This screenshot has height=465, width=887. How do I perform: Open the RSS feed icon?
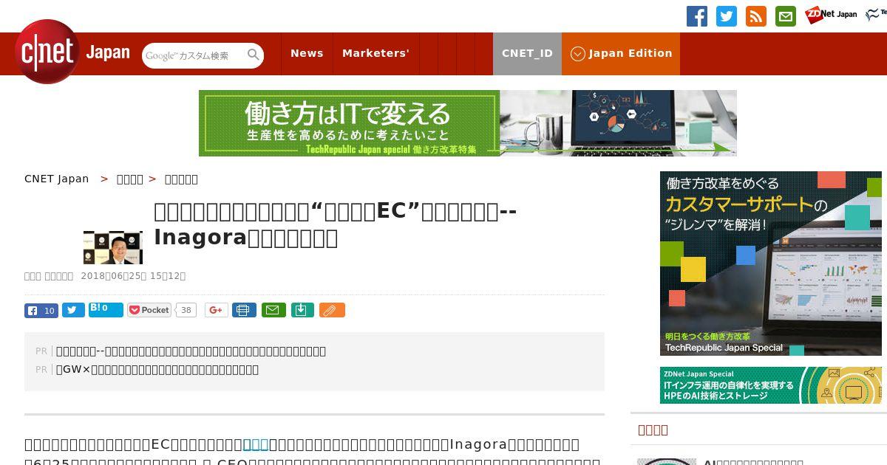tap(755, 16)
